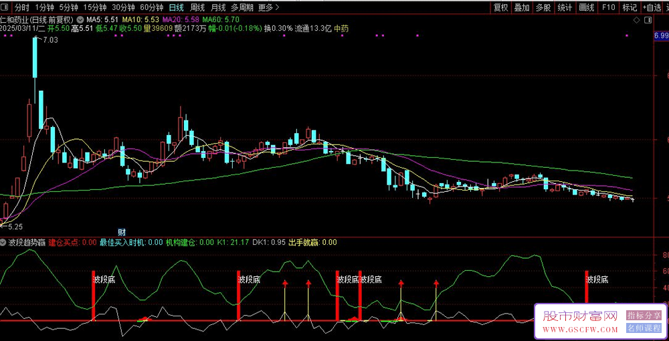Click the MA20: 5.58 label
The width and height of the screenshot is (669, 341).
181,19
